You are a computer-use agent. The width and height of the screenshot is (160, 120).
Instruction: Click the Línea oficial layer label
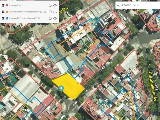pos(15,5)
